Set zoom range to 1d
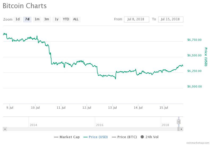Screen dimensions: 212x145 tap(17, 19)
